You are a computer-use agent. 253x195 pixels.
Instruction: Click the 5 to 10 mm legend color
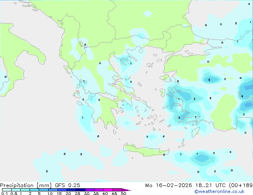point(43,190)
